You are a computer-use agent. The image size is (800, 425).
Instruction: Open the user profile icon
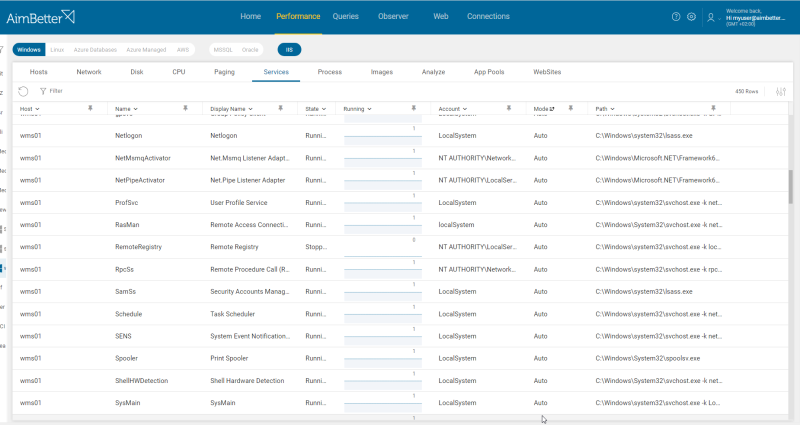710,17
